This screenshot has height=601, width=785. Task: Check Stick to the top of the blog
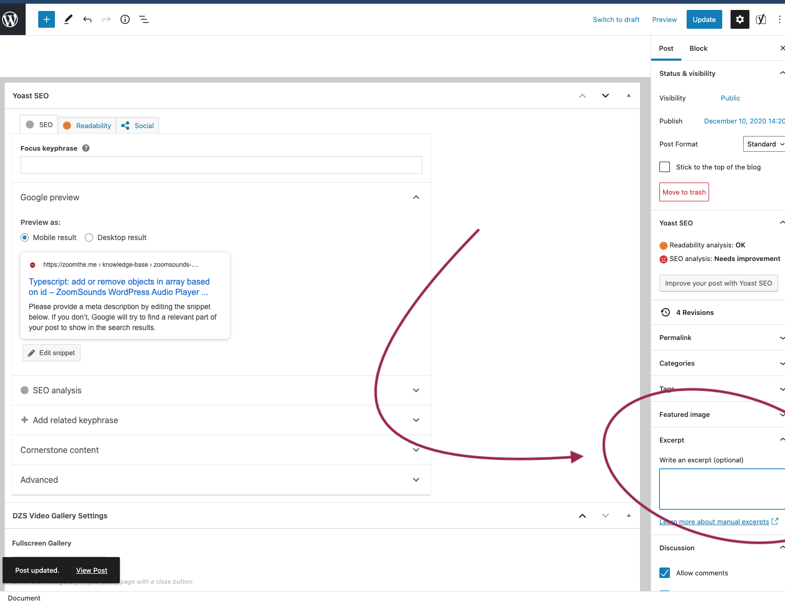(x=665, y=167)
